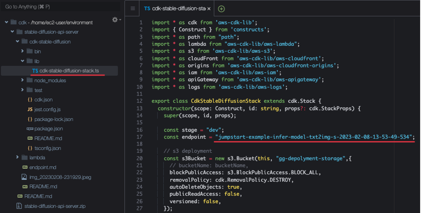This screenshot has width=421, height=213.
Task: Click the image icon of img_20230208-231929.jpeg
Action: tap(25, 177)
